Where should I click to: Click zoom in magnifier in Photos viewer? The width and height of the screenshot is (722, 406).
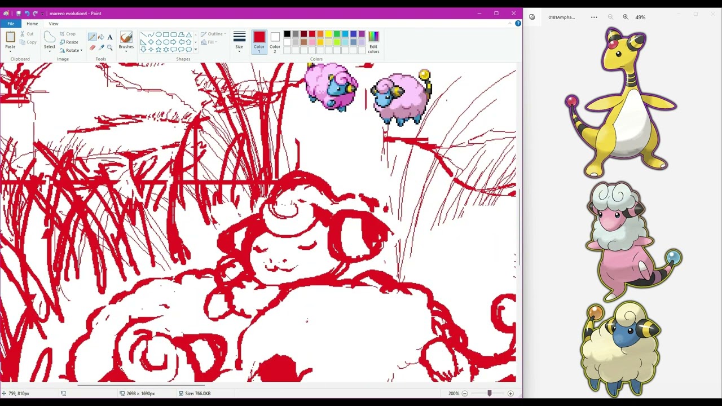[626, 17]
